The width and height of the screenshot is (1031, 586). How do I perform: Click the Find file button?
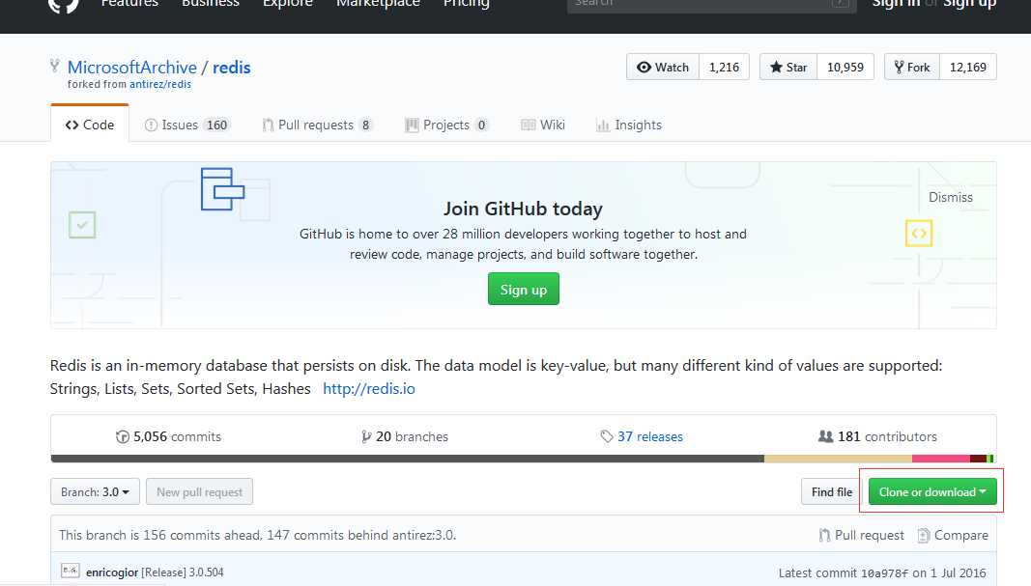tap(832, 491)
